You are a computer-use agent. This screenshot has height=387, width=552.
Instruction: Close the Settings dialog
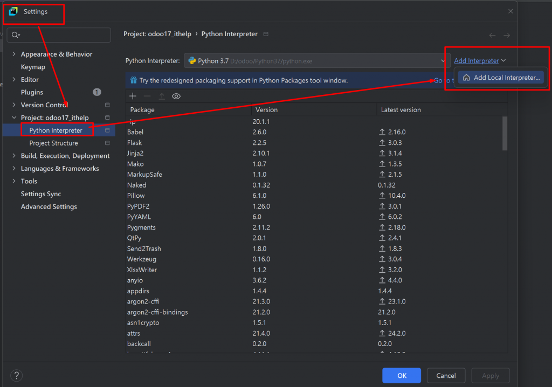coord(510,11)
